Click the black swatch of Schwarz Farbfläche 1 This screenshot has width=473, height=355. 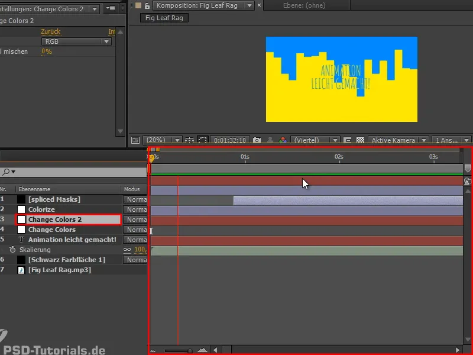(x=21, y=260)
